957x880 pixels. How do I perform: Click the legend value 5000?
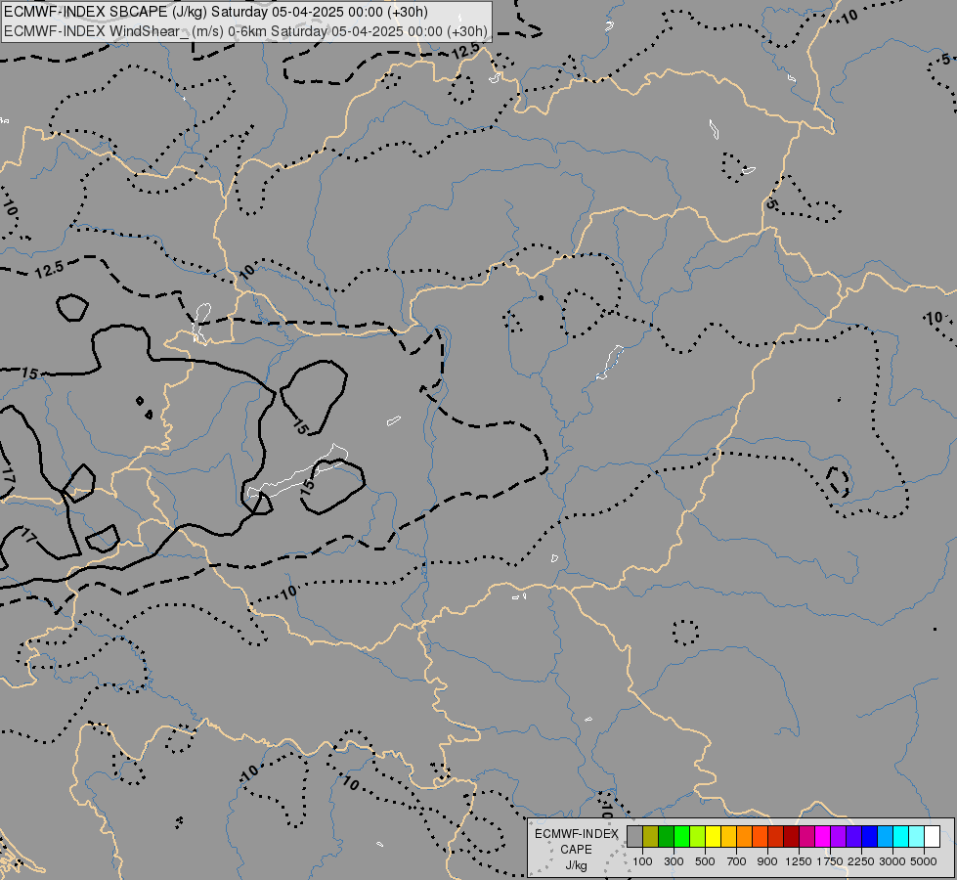click(924, 861)
